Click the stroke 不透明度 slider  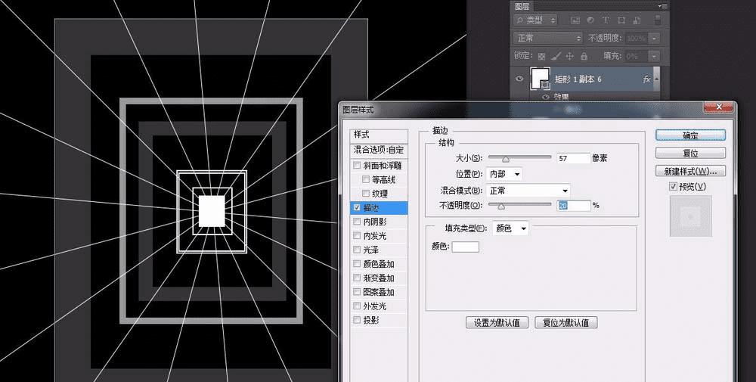coord(520,205)
